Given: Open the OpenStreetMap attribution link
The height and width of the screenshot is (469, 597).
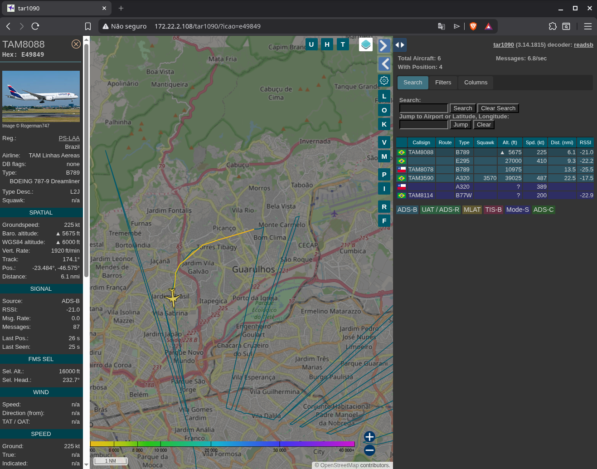Looking at the screenshot, I should [x=340, y=465].
